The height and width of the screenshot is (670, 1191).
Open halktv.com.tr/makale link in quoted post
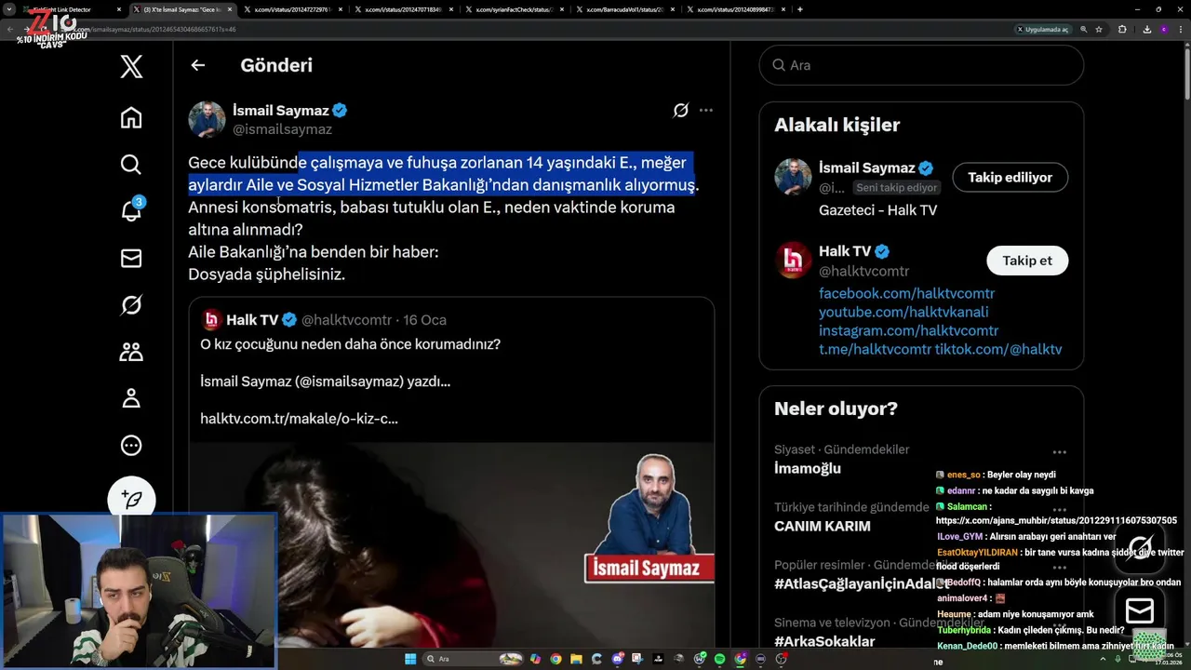point(299,419)
